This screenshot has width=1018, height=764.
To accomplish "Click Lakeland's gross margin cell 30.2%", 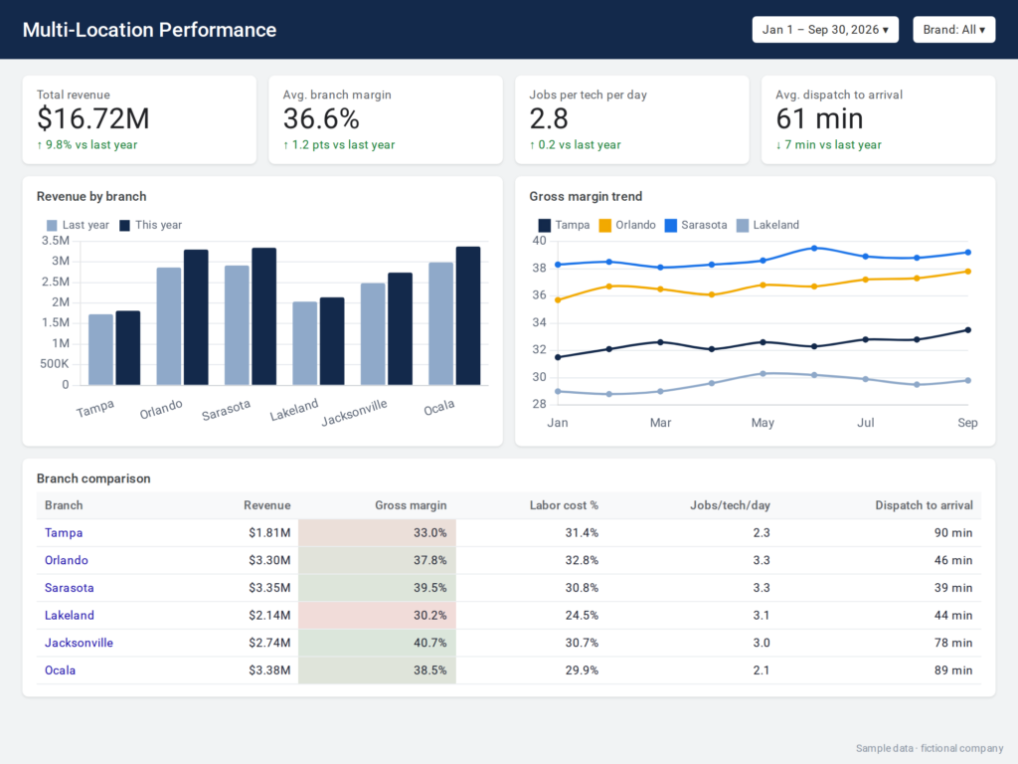I will coord(377,615).
